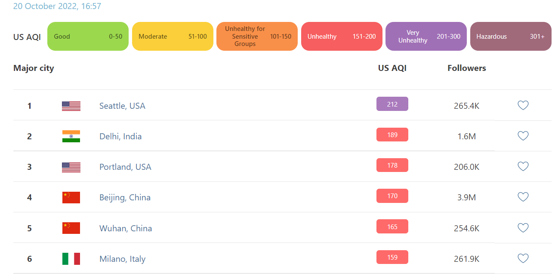555x279 pixels.
Task: Click the India flag icon
Action: point(71,136)
